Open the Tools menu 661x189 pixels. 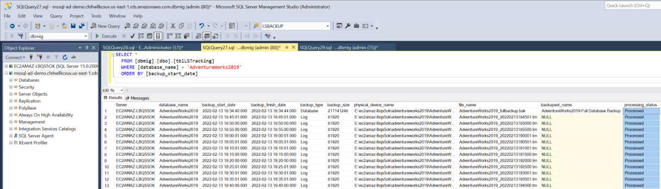tap(96, 16)
